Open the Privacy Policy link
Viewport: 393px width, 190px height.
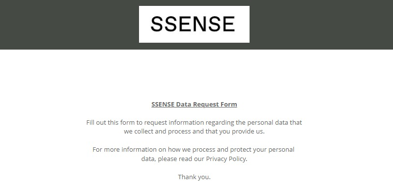coord(226,159)
